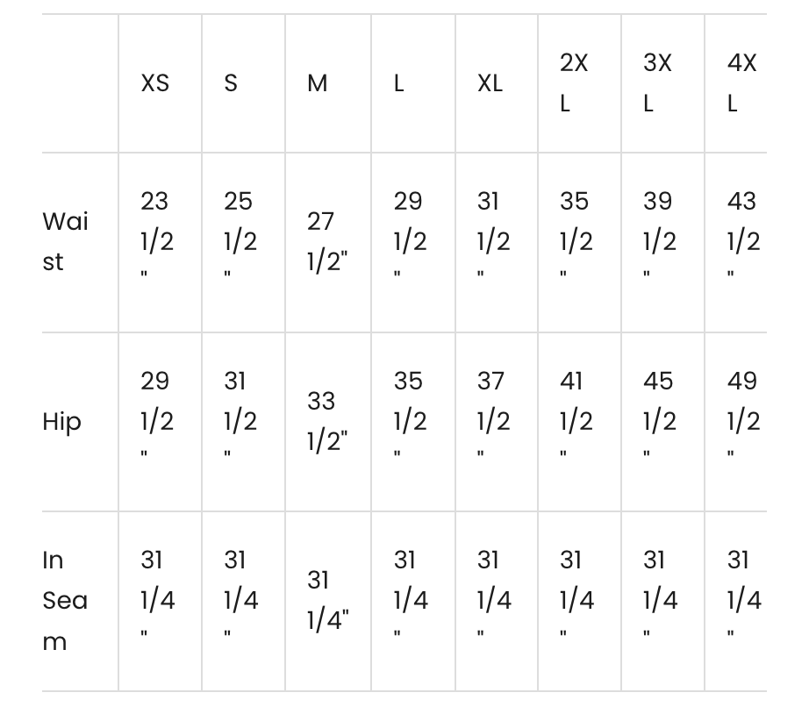
Task: Select the 35 1/2" waist value
Action: [x=576, y=241]
